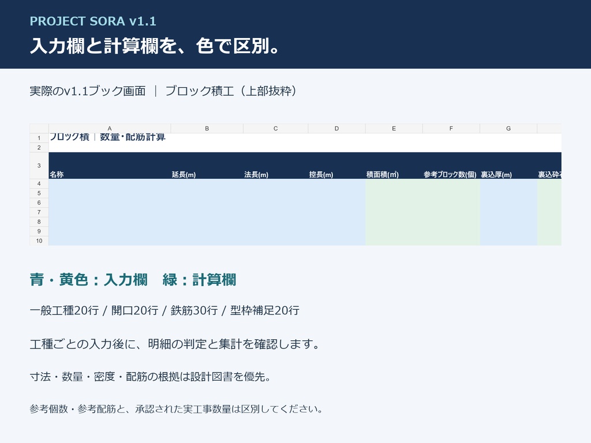Viewport: 591px width, 443px height.
Task: Click the 青・黄色：入力欄 緑：計算欄 heading
Action: 133,280
